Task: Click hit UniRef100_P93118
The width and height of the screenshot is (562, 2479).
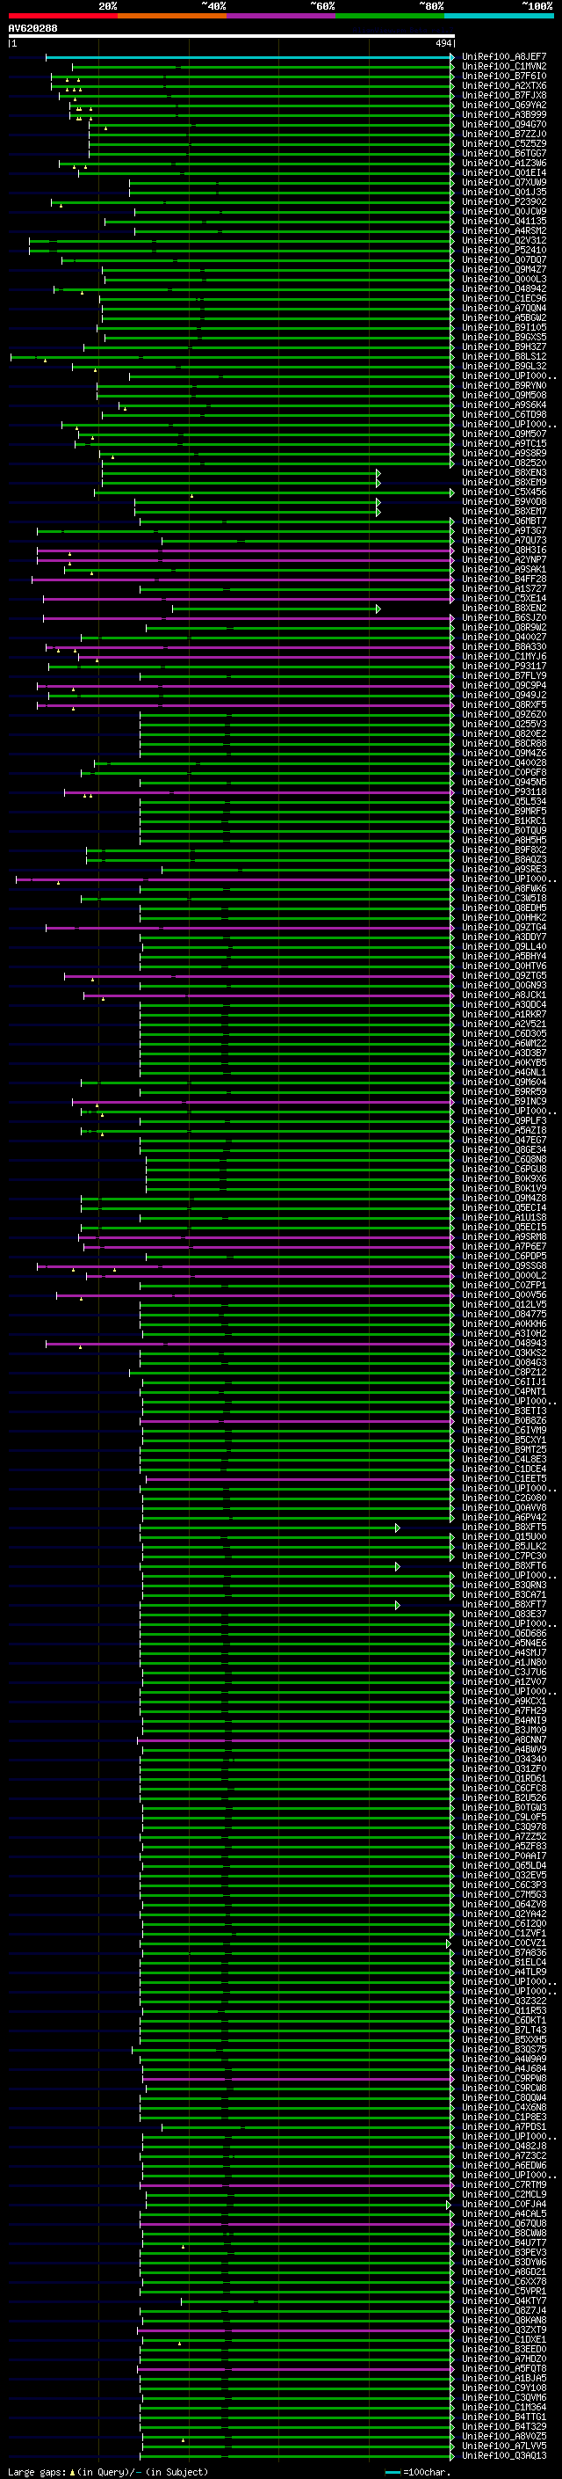Action: click(x=504, y=792)
